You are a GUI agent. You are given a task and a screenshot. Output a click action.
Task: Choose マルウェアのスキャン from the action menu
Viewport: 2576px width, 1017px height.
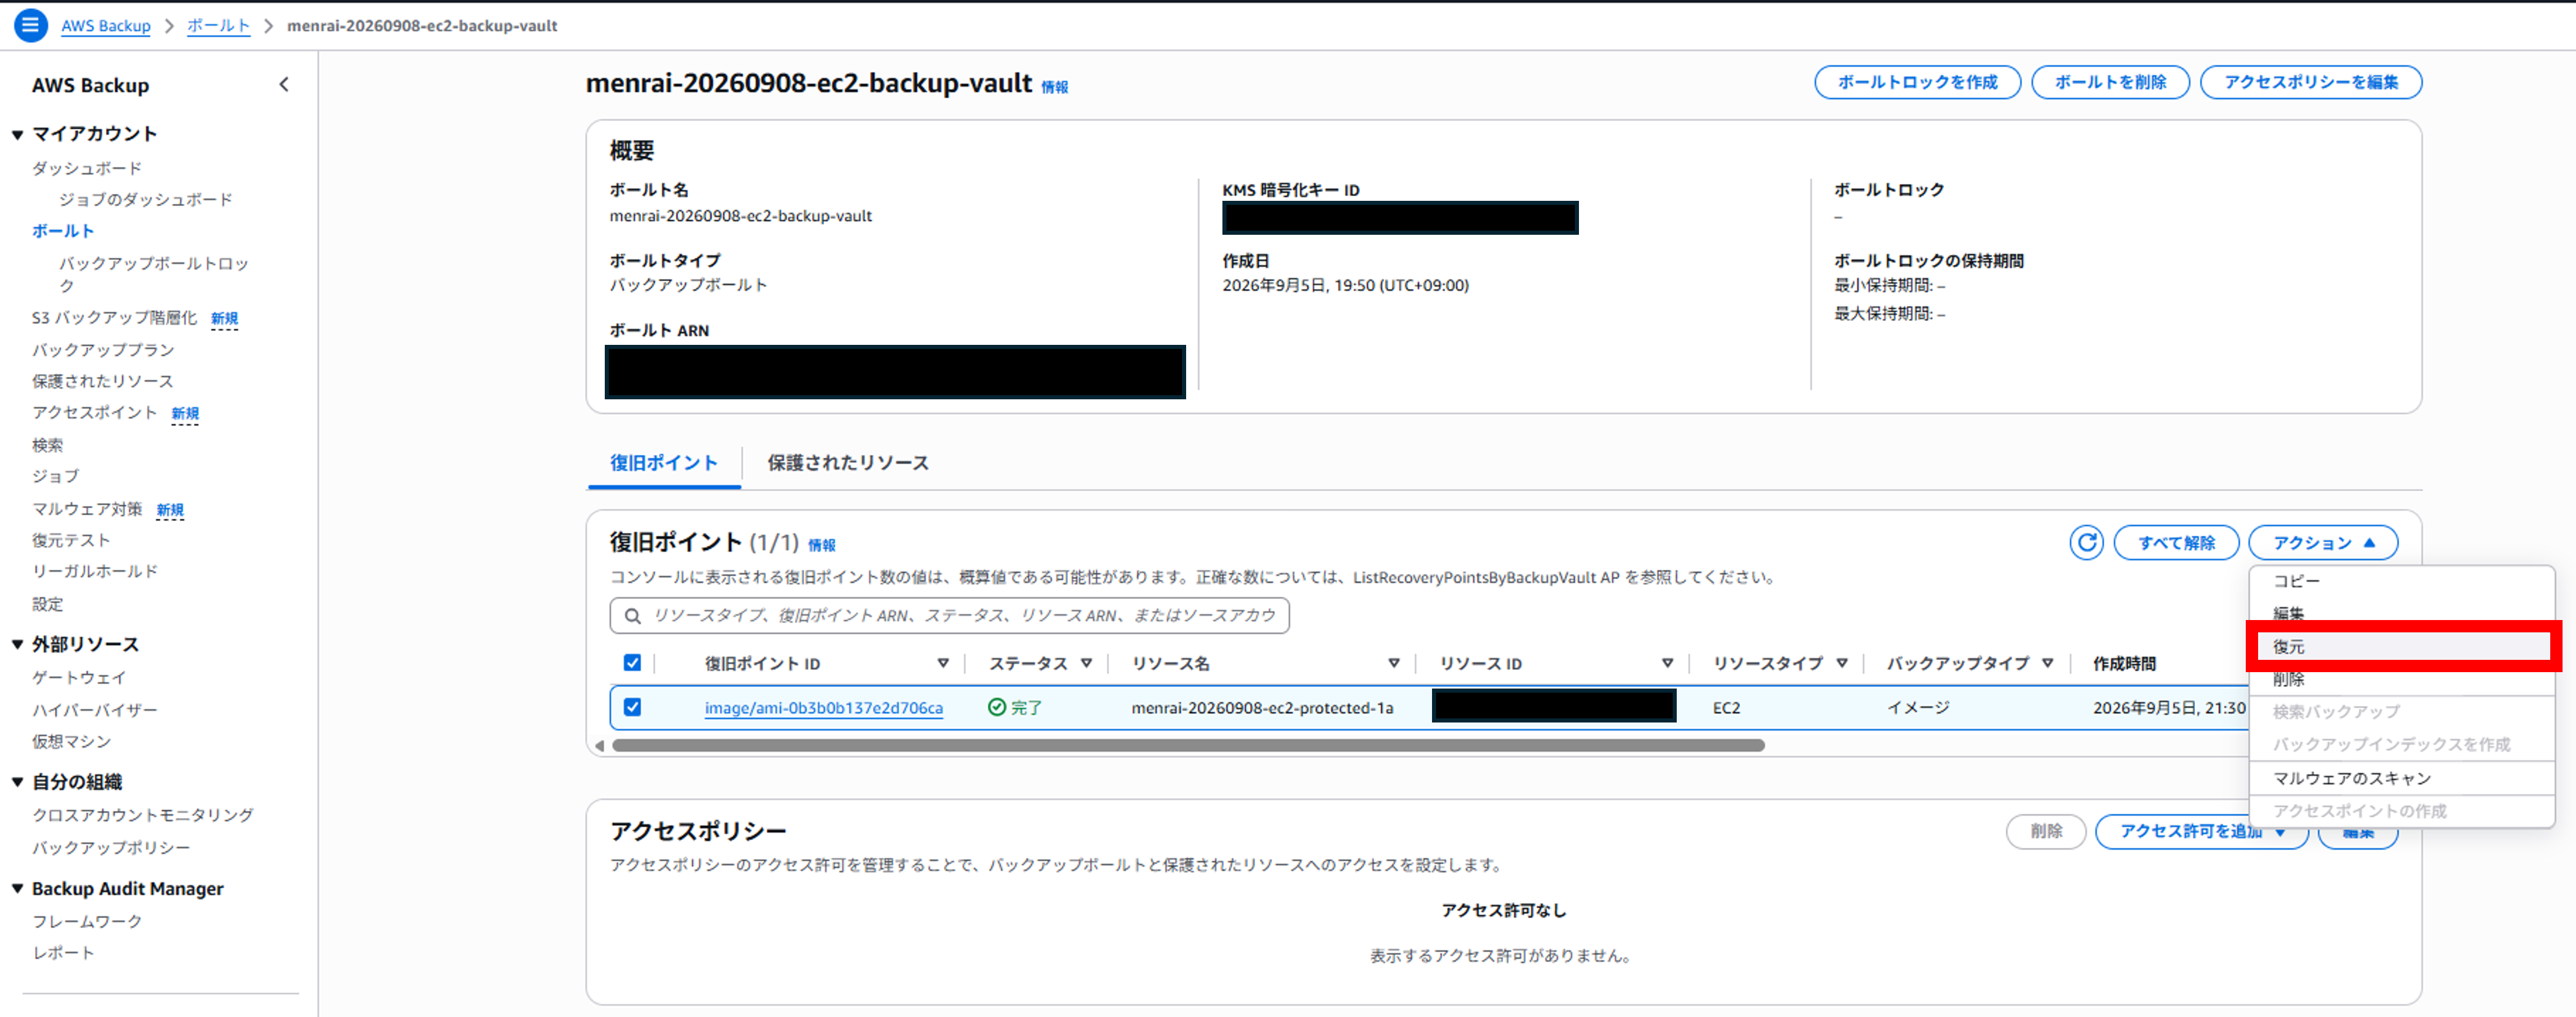click(x=2401, y=779)
